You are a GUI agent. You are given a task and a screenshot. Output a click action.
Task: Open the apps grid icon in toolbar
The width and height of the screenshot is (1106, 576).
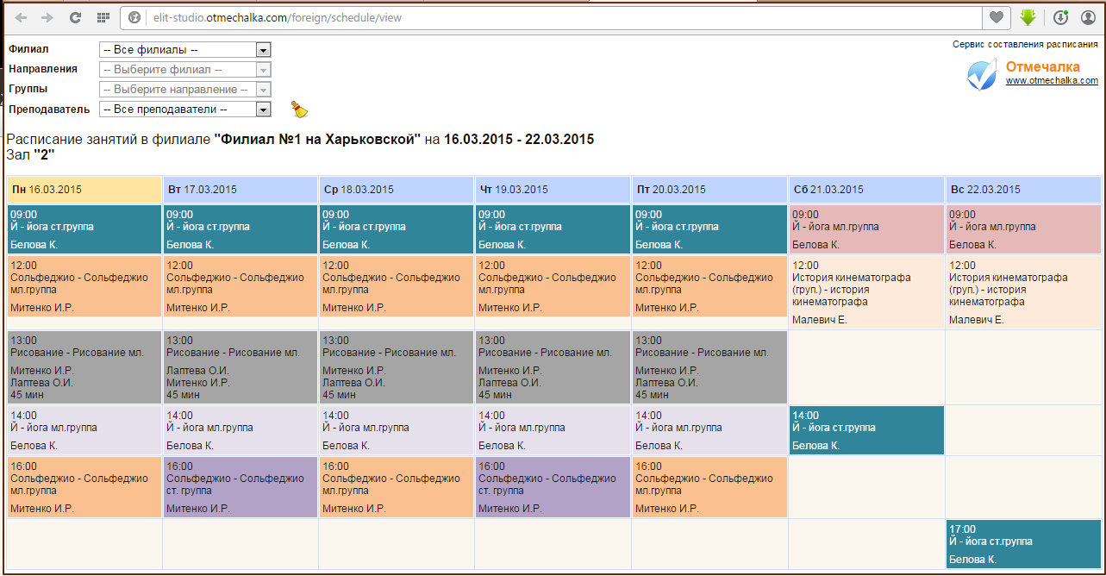(x=103, y=17)
